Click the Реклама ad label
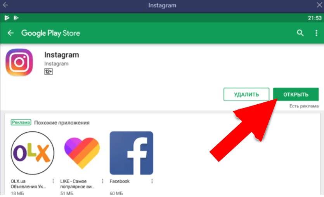The height and width of the screenshot is (197, 324). point(21,122)
